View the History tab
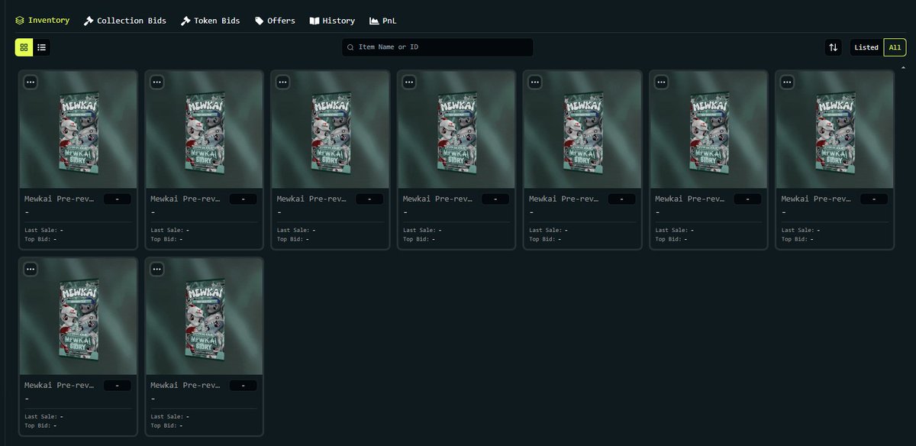 coord(332,21)
